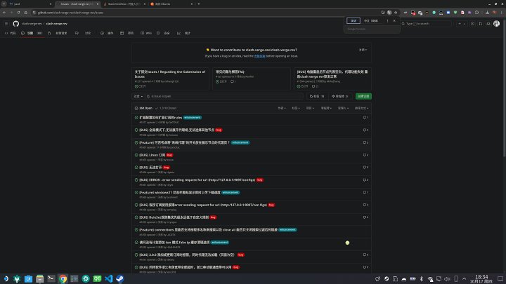The width and height of the screenshot is (506, 284).
Task: Dismiss the contribute banner with its close dropdown
Action: pyautogui.click(x=363, y=50)
